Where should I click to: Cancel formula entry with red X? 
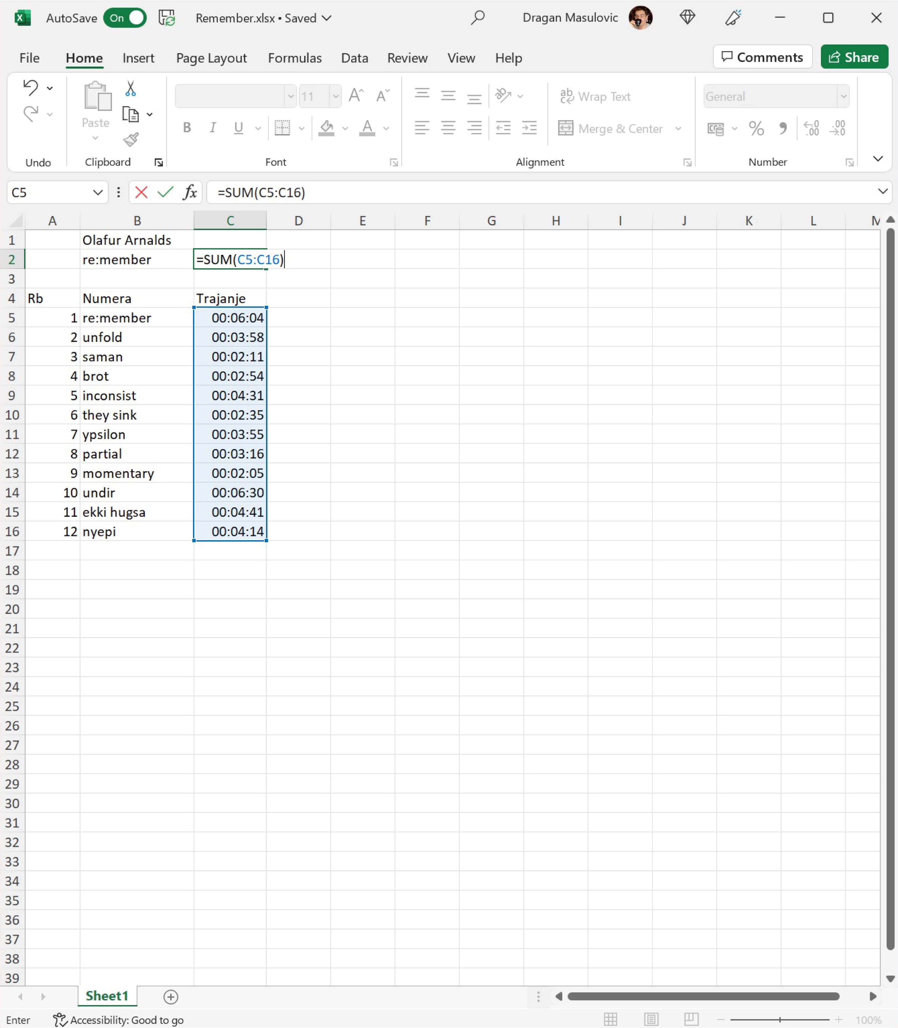click(141, 193)
